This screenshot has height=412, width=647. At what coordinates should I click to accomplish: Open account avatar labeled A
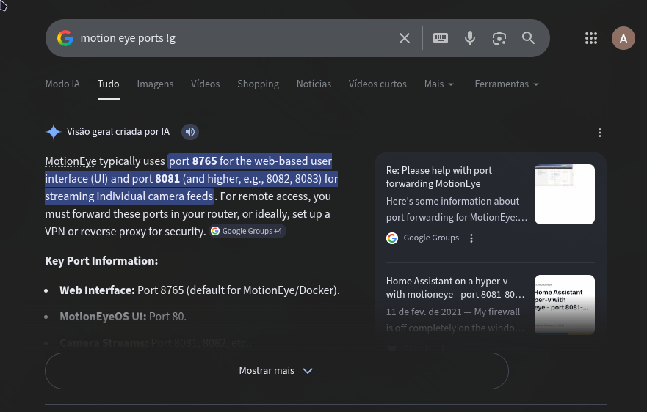623,38
